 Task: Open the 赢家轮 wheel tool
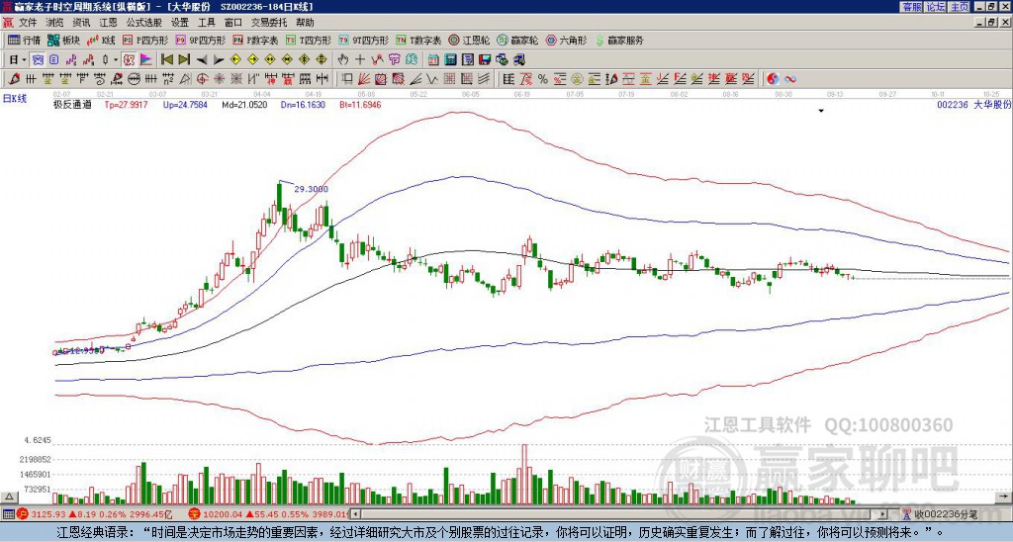coord(517,40)
